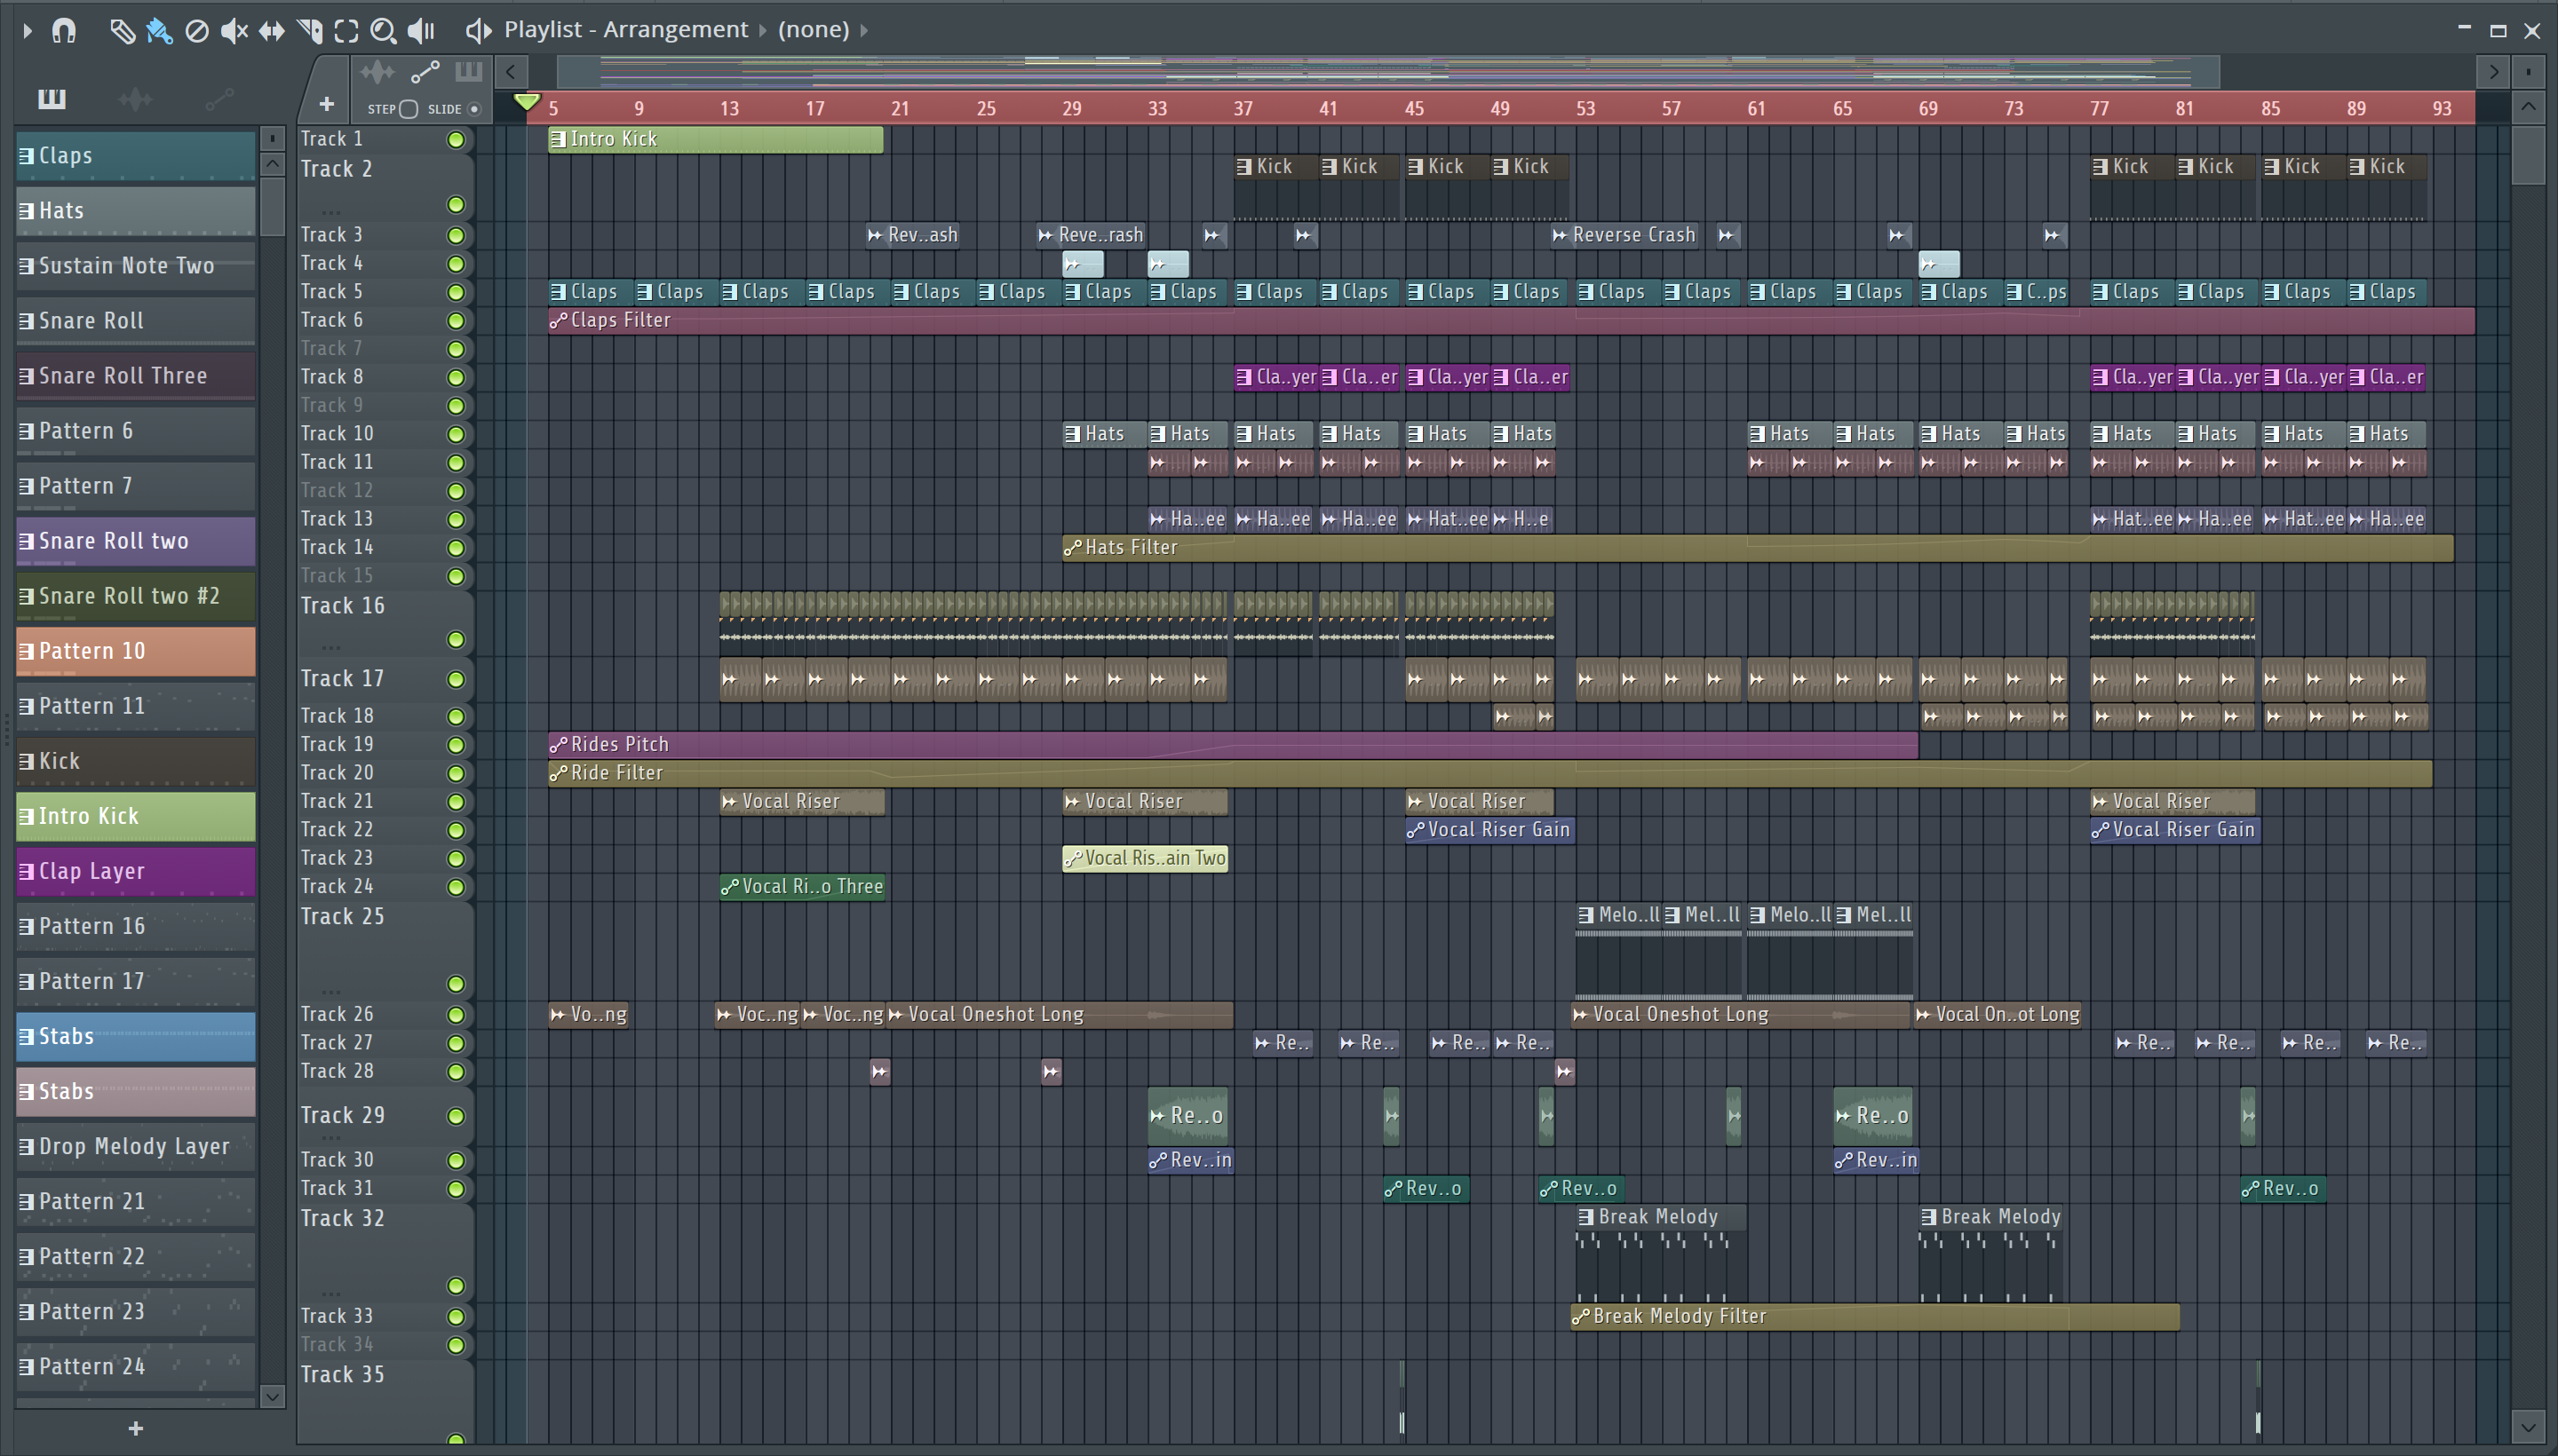Screen dimensions: 2558x1456
Task: Click bar 37 on the timeline ruler
Action: tap(1243, 109)
